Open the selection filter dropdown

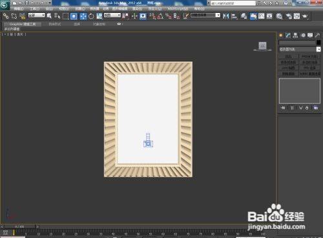pyautogui.click(x=37, y=15)
